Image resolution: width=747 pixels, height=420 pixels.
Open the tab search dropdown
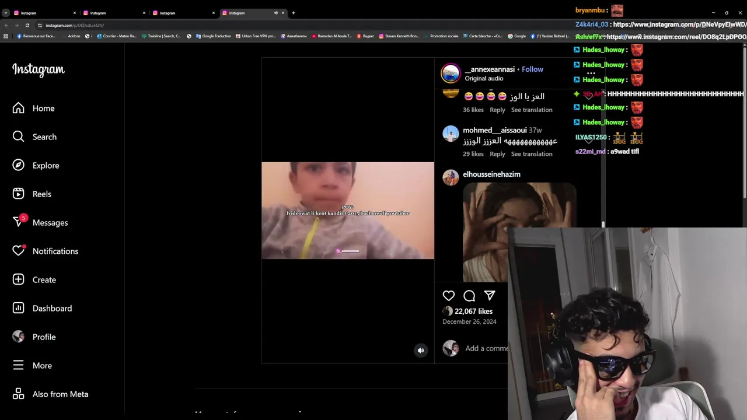5,13
